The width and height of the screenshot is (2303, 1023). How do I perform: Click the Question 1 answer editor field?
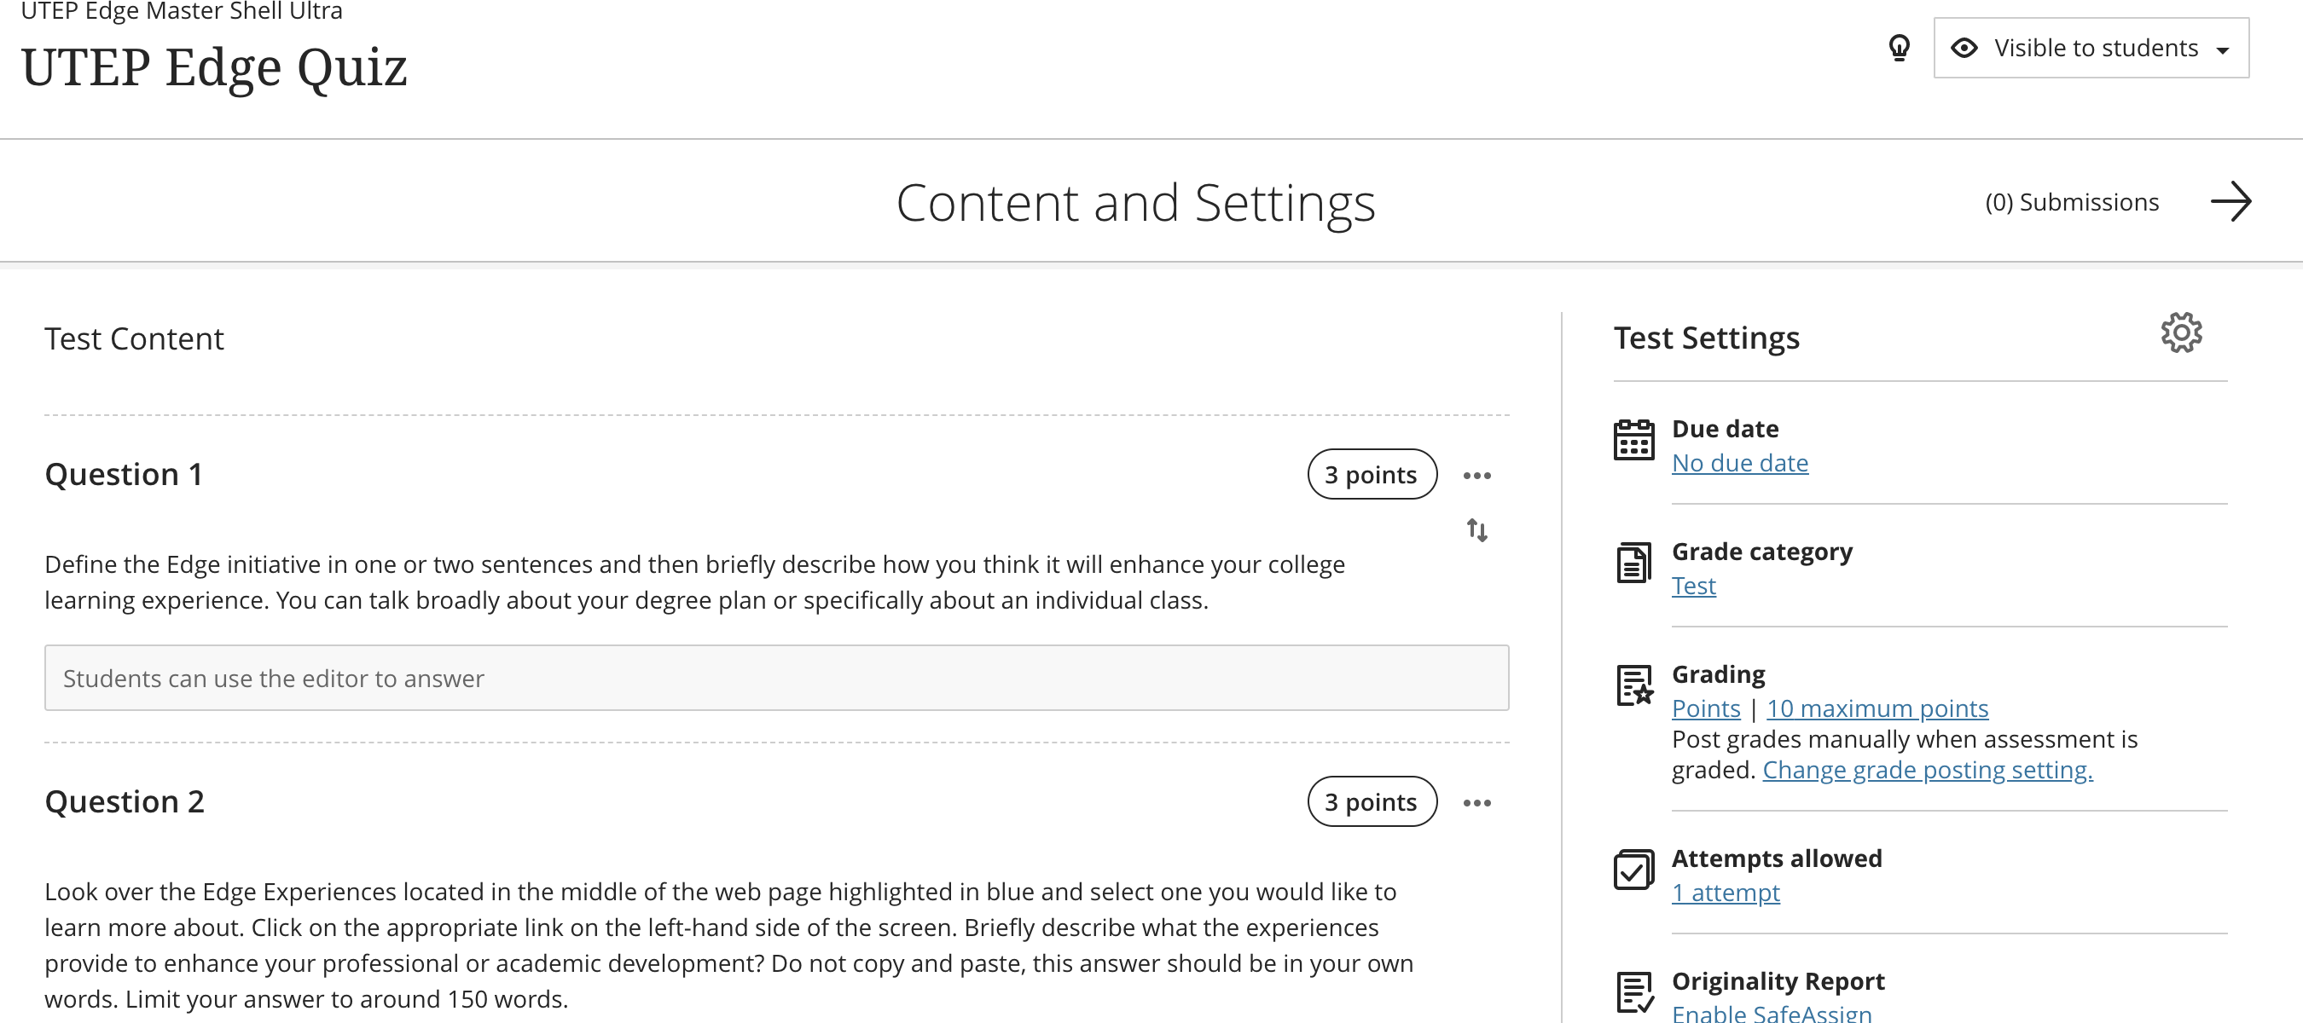click(776, 678)
